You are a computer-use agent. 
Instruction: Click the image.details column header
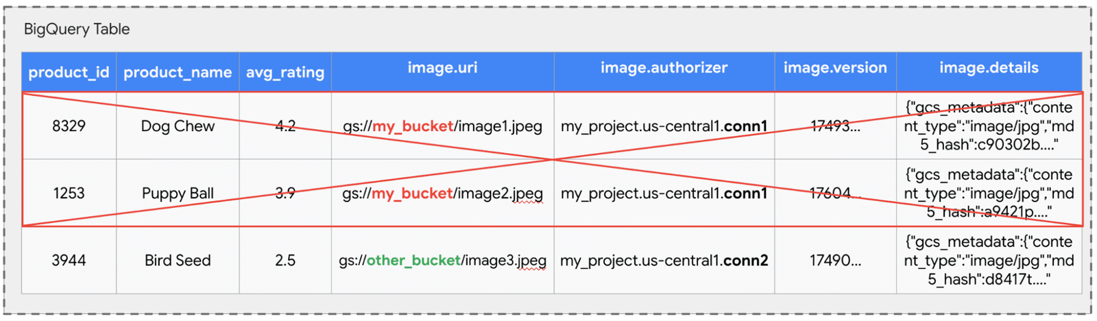click(x=989, y=68)
